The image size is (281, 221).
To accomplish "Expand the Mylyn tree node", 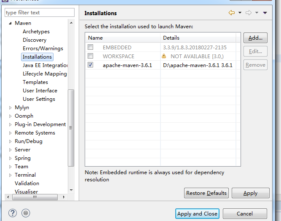I will tap(11, 108).
